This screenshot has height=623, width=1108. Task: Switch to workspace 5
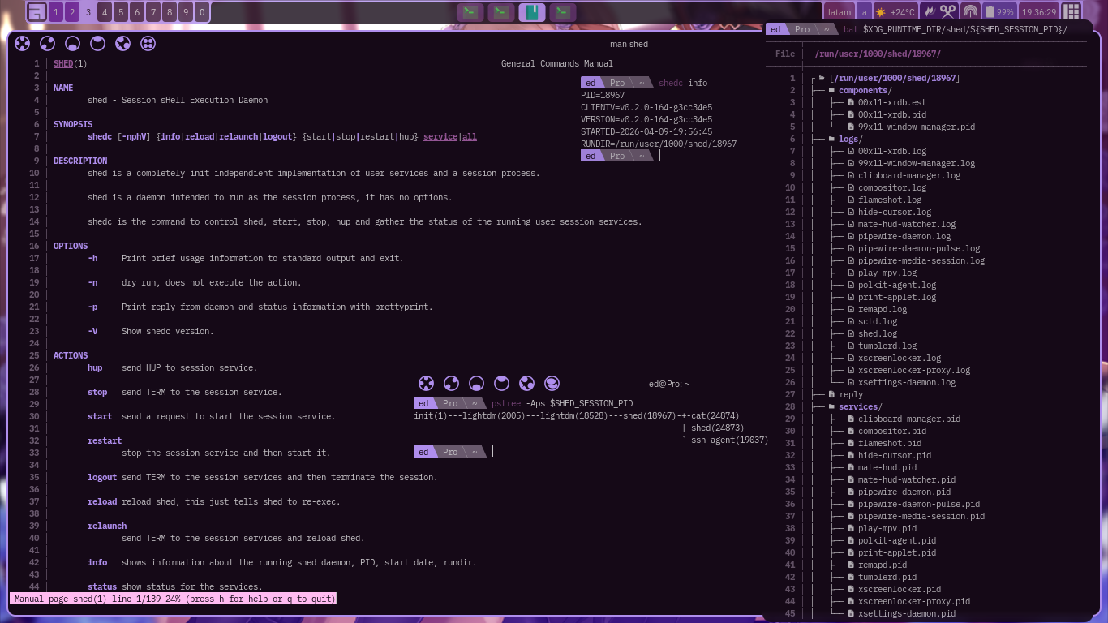click(x=121, y=12)
